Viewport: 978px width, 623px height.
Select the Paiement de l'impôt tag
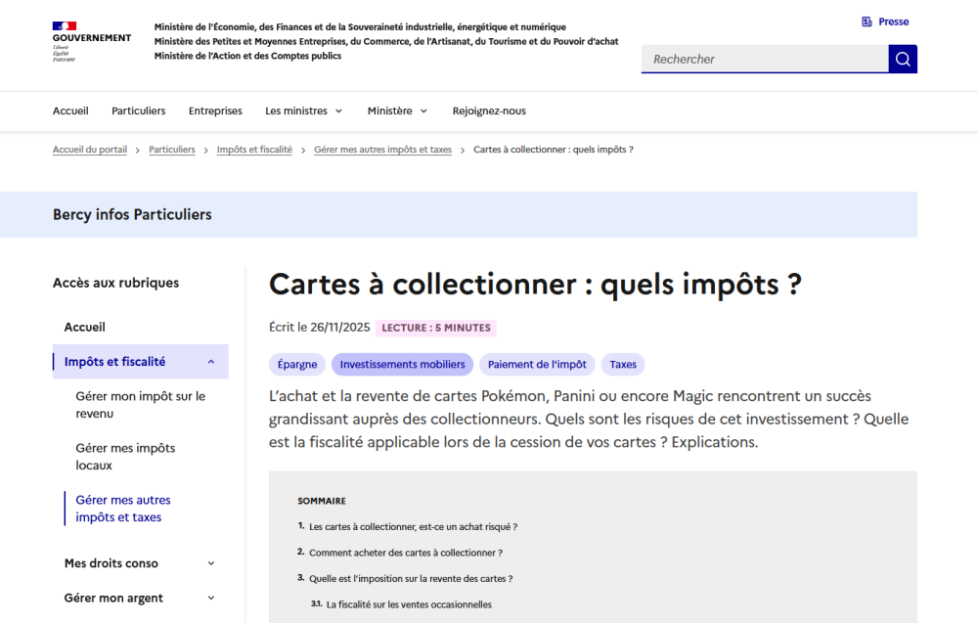click(537, 365)
